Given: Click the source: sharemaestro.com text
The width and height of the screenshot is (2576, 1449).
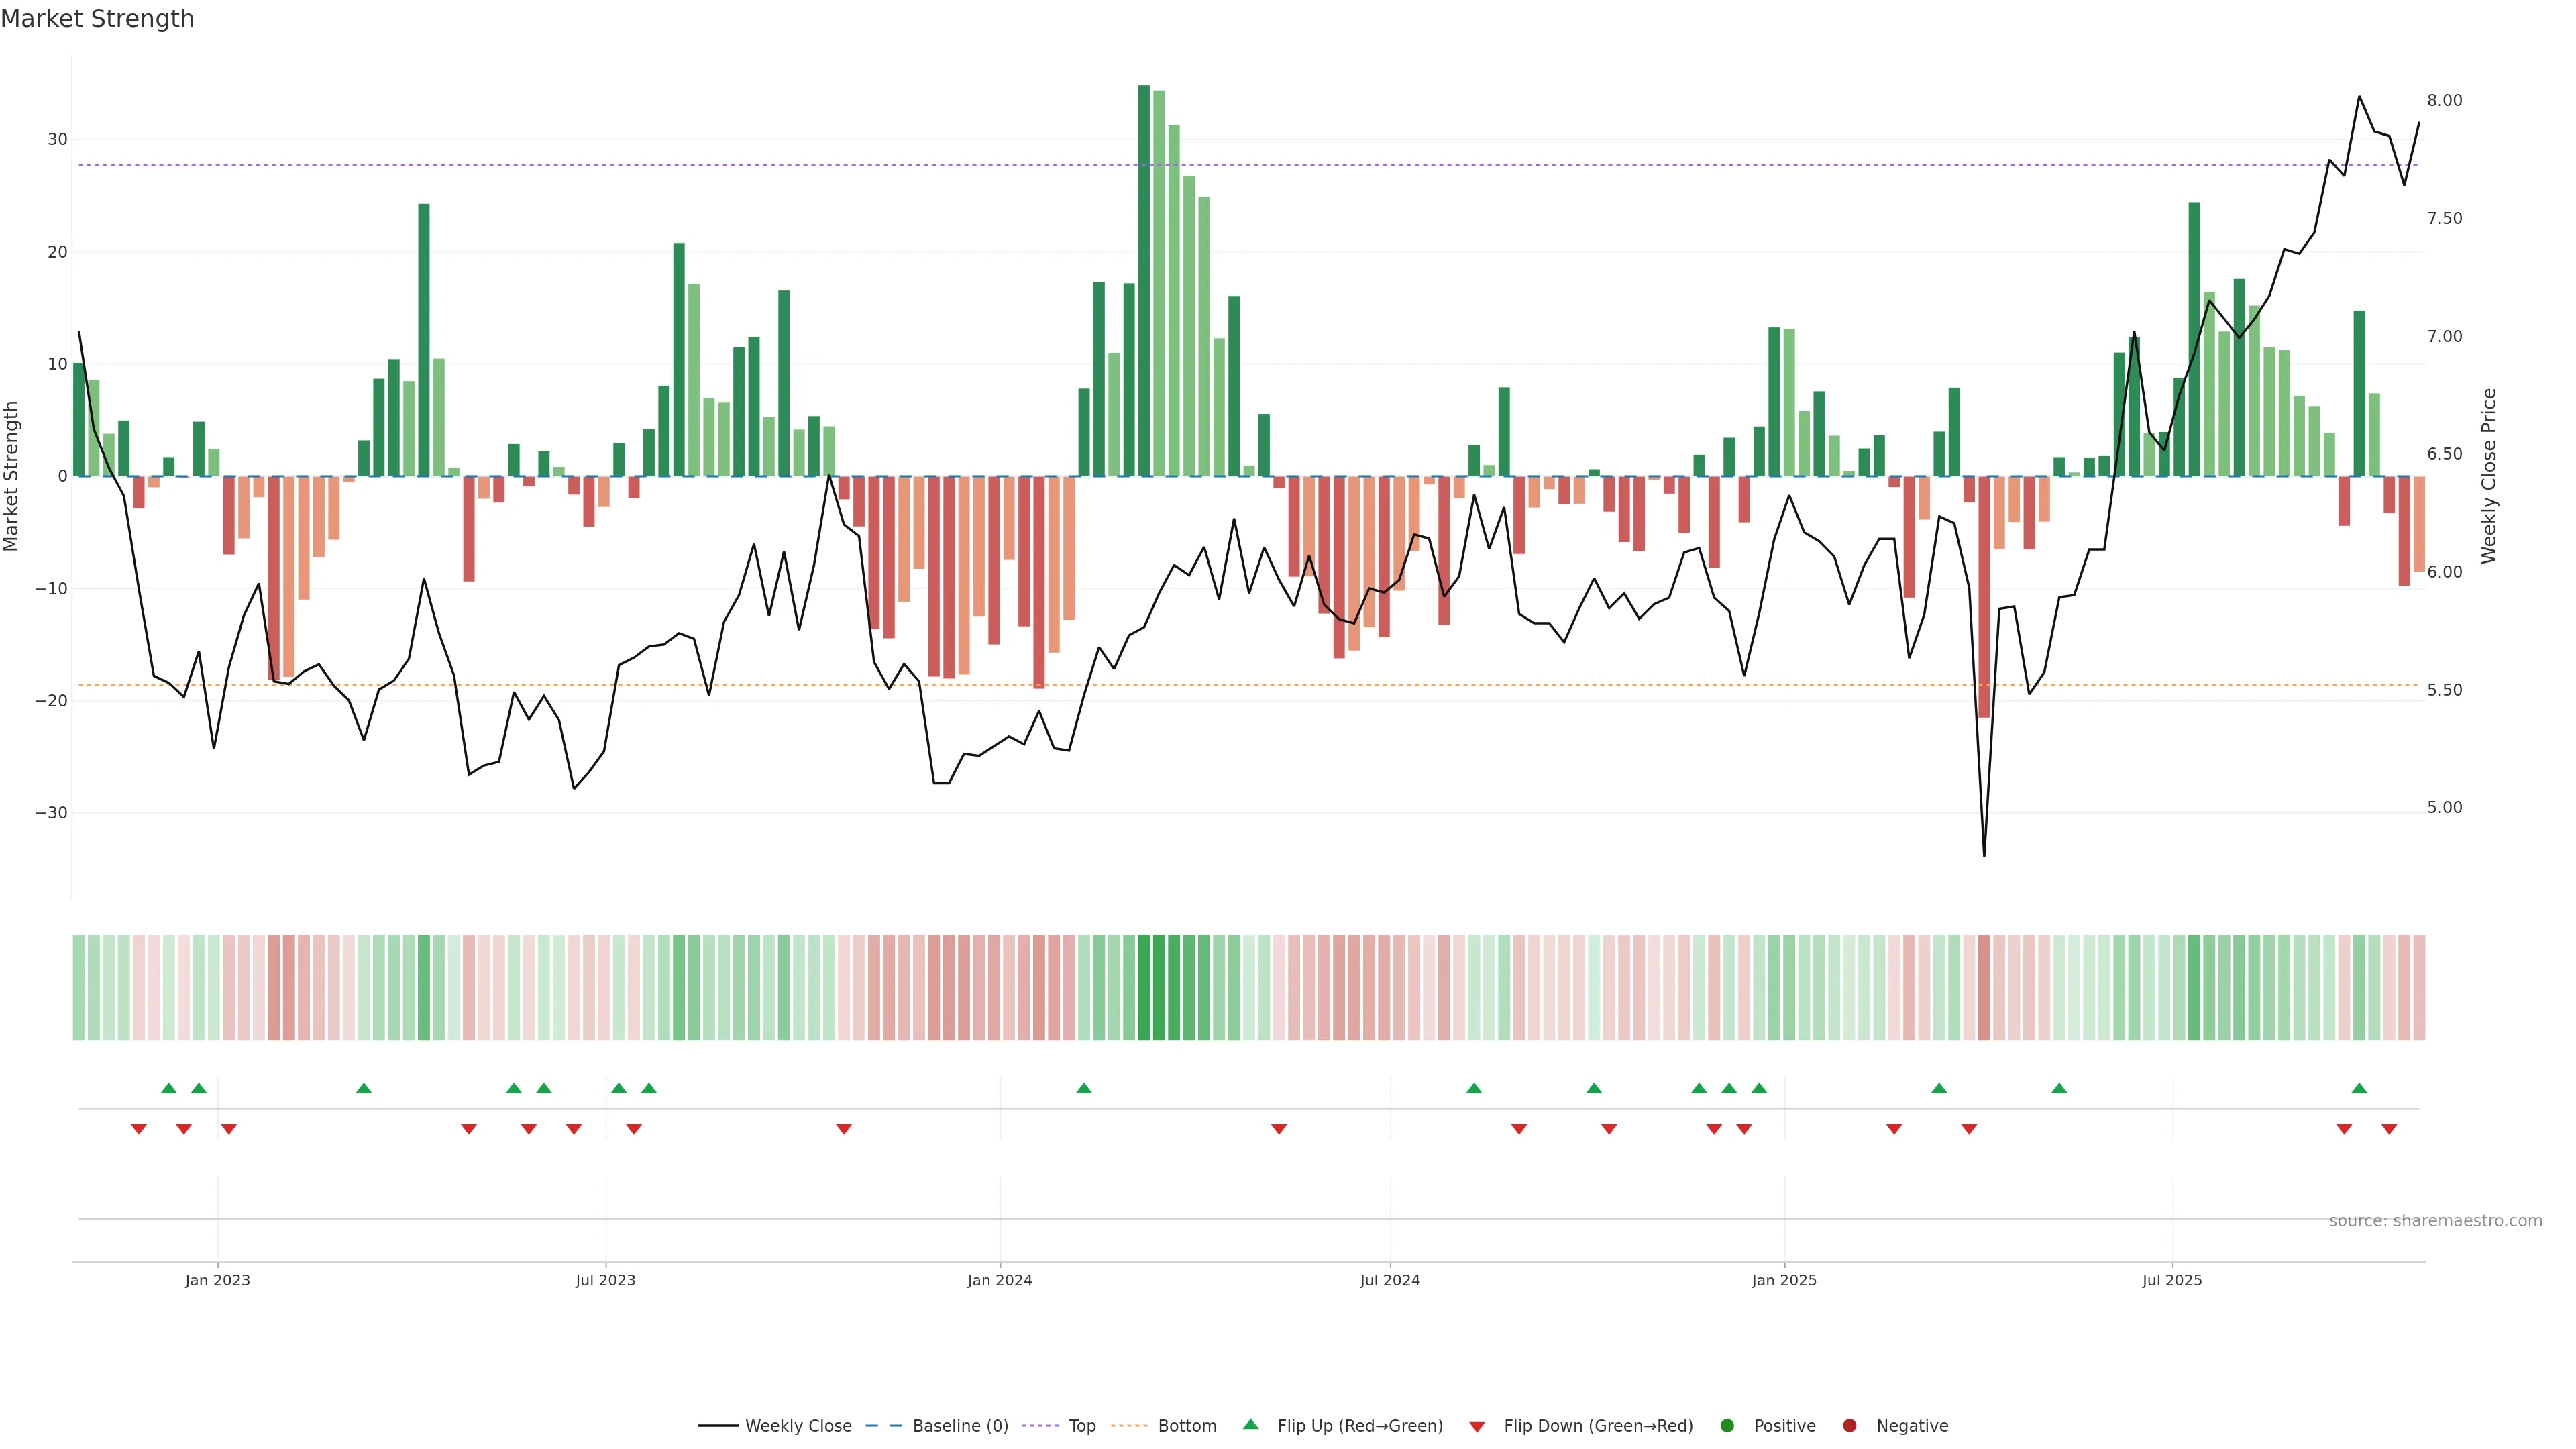Looking at the screenshot, I should tap(2435, 1221).
